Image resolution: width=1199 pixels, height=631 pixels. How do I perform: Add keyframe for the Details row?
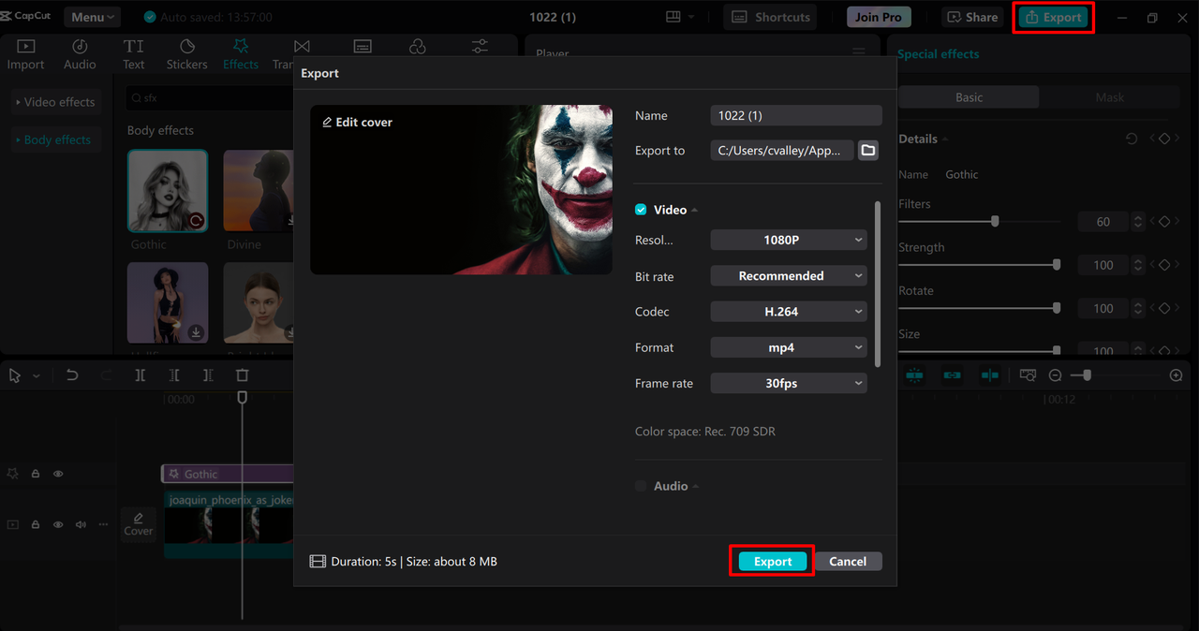tap(1164, 139)
